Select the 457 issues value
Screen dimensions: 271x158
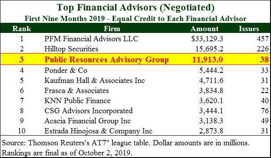coord(263,39)
